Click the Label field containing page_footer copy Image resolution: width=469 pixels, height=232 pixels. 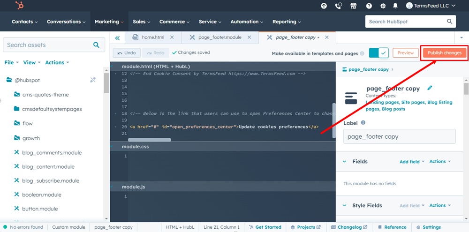point(399,137)
